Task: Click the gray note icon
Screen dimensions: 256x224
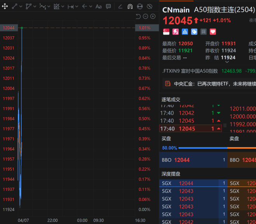Action: pyautogui.click(x=204, y=32)
